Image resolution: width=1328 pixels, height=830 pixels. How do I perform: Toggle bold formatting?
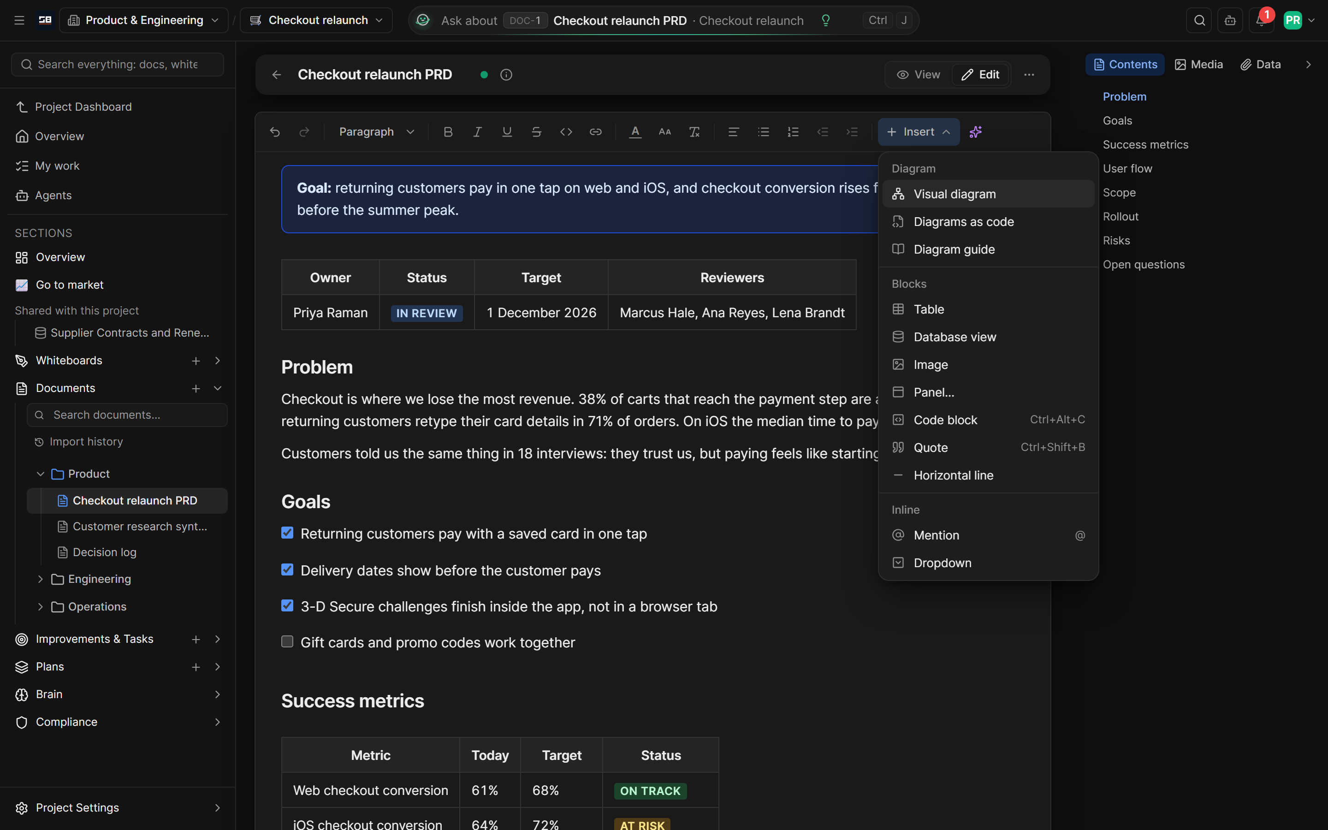point(448,132)
